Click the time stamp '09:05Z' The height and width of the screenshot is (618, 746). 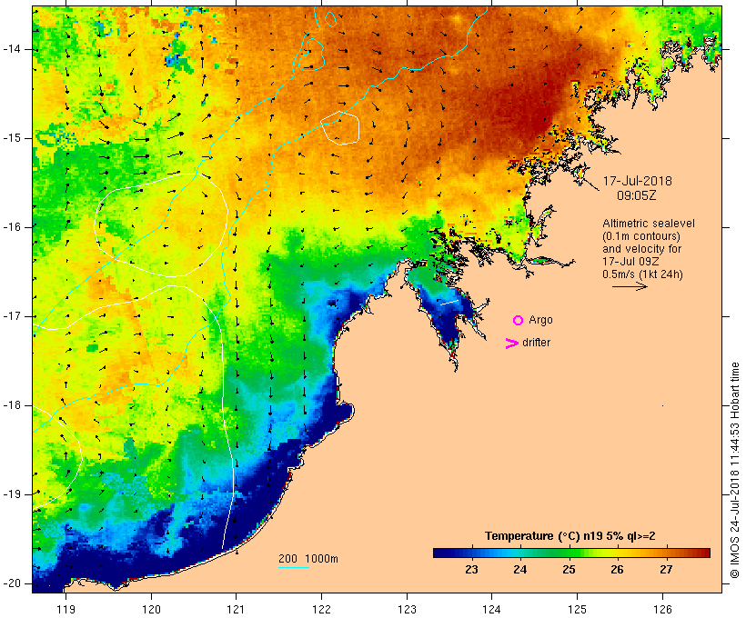point(637,195)
